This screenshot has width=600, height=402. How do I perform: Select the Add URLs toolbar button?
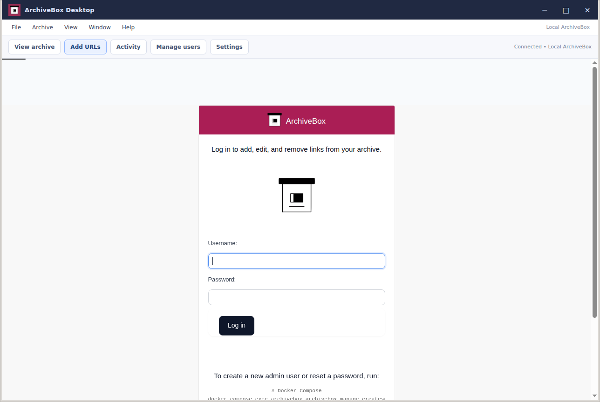coord(85,47)
